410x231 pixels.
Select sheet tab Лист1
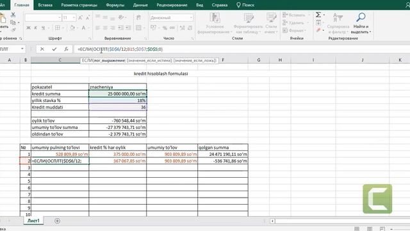[33, 221]
